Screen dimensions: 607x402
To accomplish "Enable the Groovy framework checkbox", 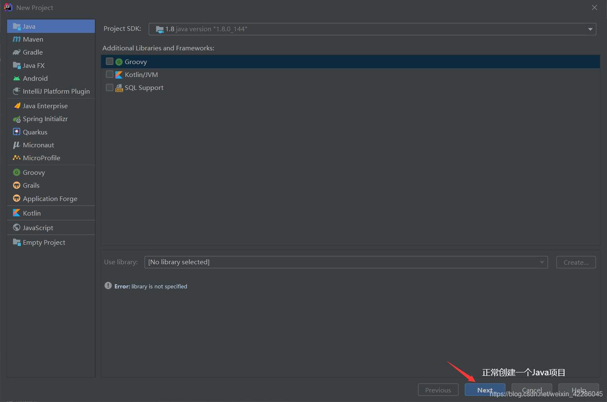I will 110,61.
